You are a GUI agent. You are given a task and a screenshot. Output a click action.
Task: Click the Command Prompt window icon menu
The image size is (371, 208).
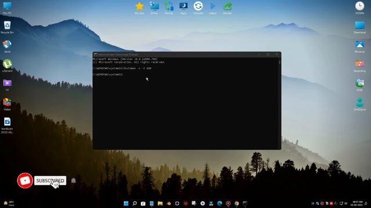(x=95, y=54)
